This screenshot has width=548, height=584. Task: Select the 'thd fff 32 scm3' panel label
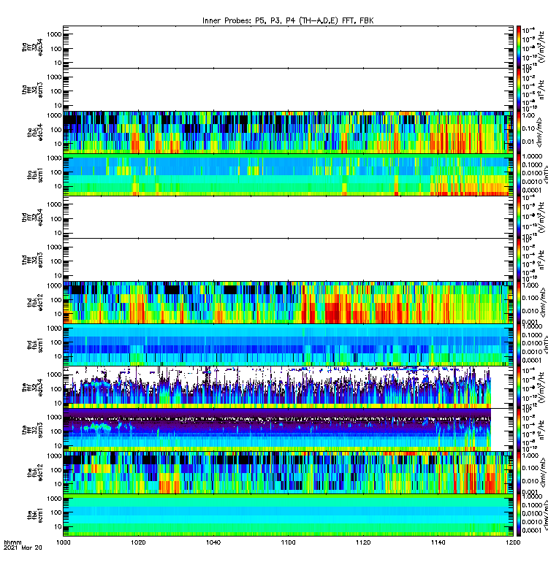click(x=32, y=260)
